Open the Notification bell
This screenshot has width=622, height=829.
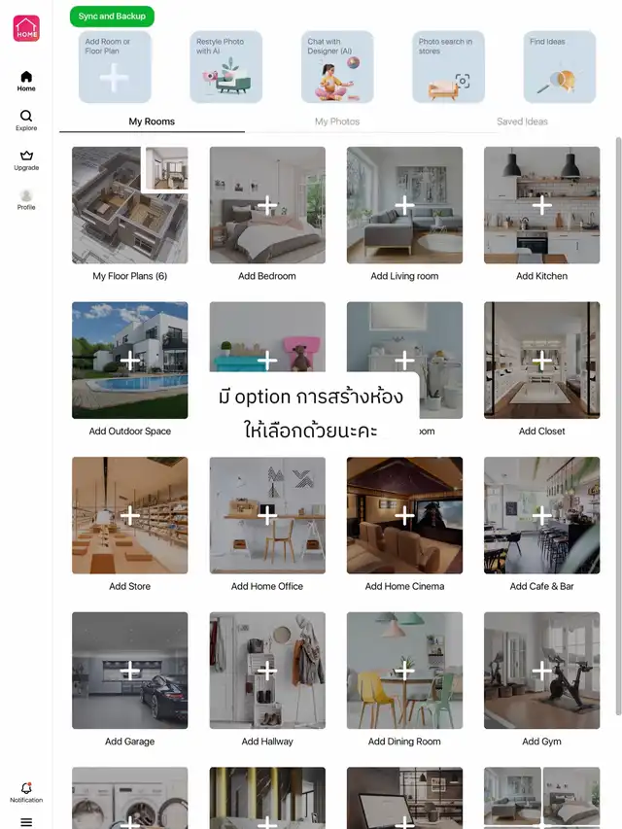pos(26,792)
